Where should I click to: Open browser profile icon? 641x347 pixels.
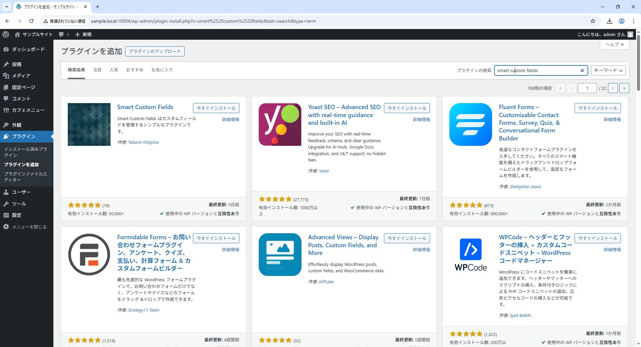pyautogui.click(x=622, y=21)
